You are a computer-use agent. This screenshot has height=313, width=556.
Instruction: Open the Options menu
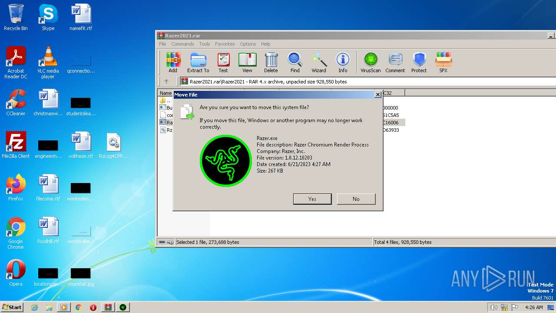(248, 44)
